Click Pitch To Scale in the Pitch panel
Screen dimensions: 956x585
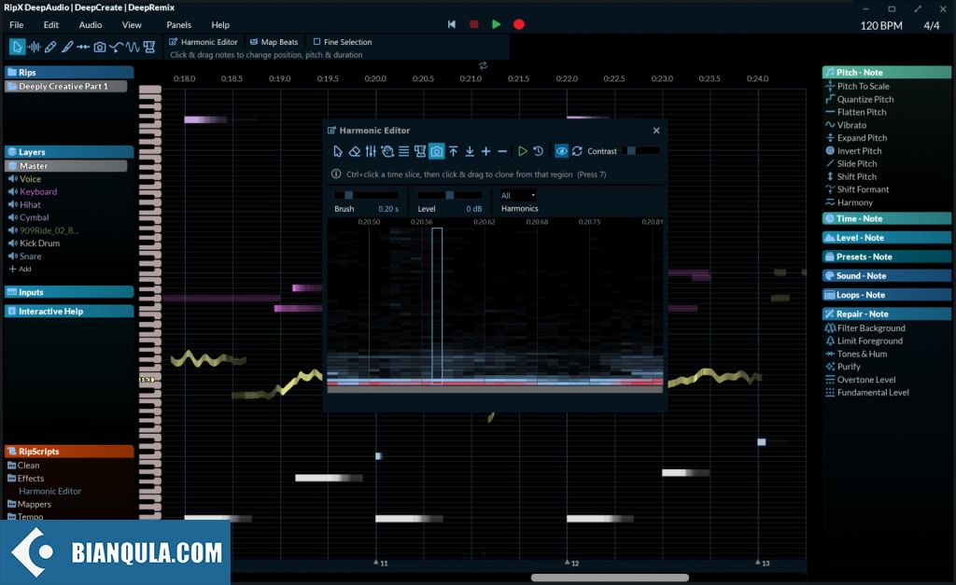coord(863,86)
